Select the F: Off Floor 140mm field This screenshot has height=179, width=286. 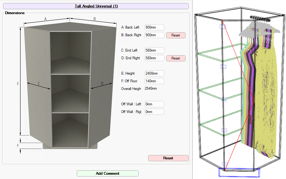(x=154, y=81)
